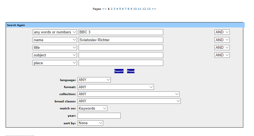Open the AND operator dropdown beside Sviatoslav Richter

222,40
